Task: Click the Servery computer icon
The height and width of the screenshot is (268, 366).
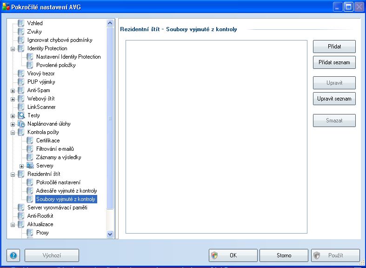Action: point(30,166)
